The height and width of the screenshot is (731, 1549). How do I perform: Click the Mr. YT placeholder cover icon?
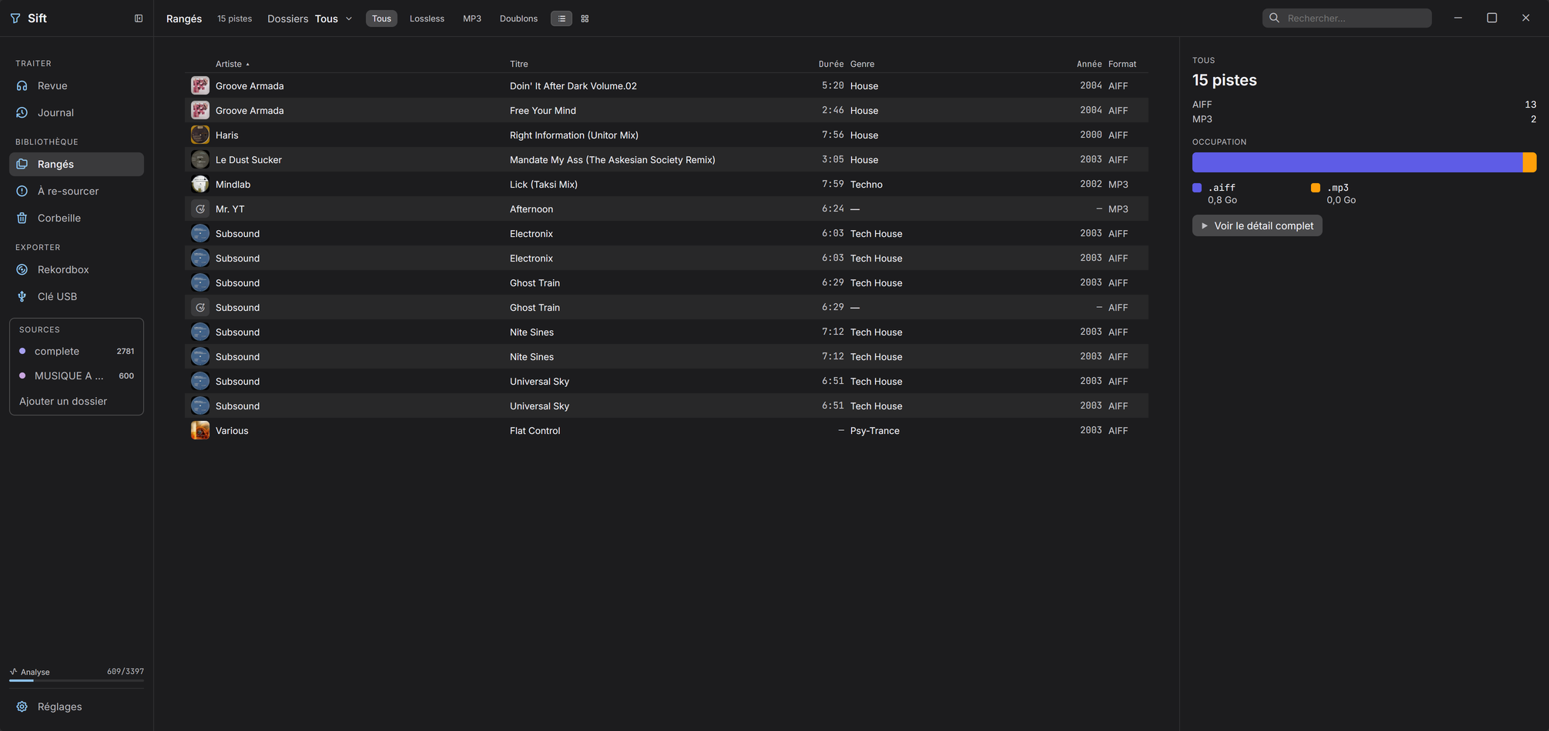coord(200,209)
